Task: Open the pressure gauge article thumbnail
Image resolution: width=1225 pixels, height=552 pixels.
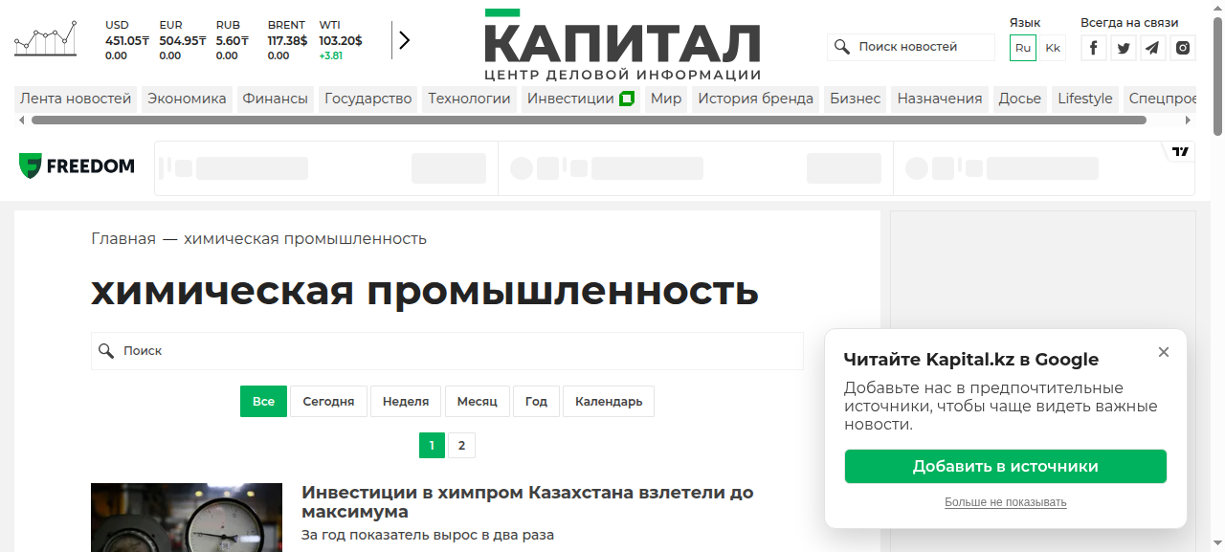Action: (187, 518)
